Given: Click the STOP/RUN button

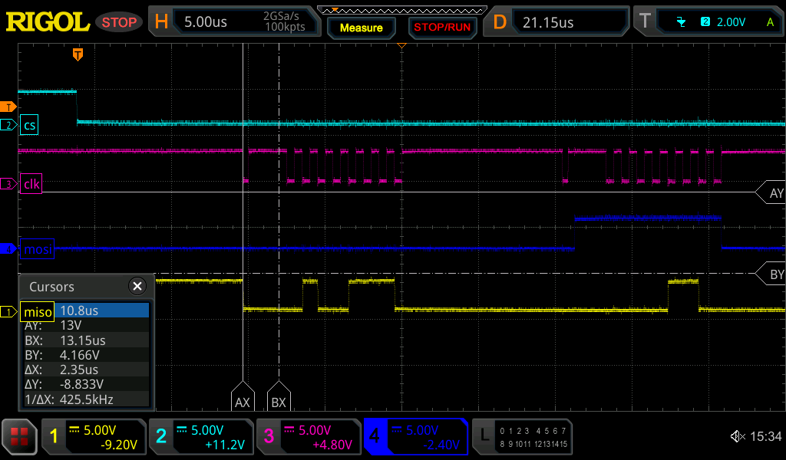Looking at the screenshot, I should [x=442, y=28].
